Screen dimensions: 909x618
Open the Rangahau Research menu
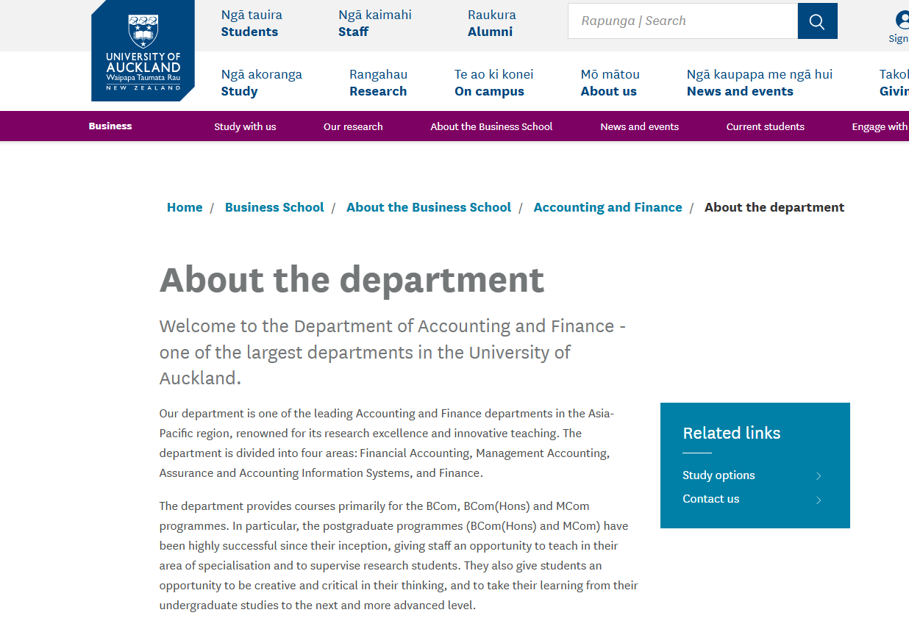(x=378, y=82)
